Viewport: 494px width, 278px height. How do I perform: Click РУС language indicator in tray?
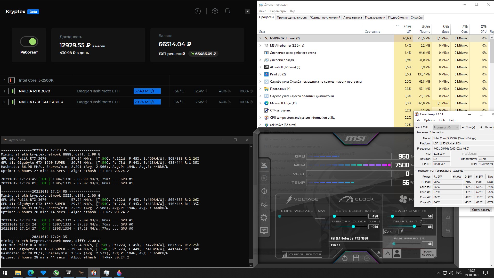[459, 273]
